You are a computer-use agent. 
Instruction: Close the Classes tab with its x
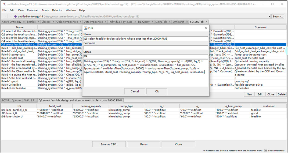point(53,22)
